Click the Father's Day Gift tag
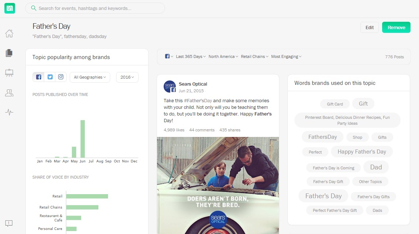 point(328,182)
